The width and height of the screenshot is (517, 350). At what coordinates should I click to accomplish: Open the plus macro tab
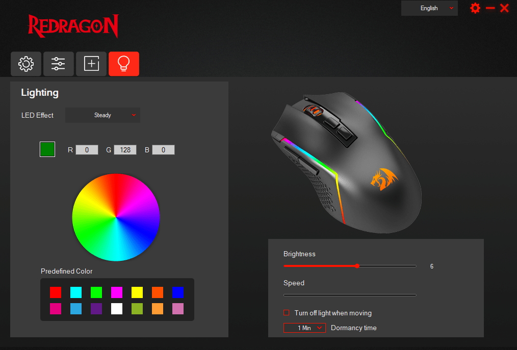91,64
